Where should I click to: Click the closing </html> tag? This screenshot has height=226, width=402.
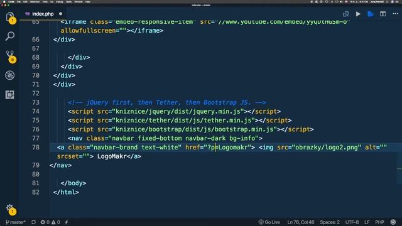(66, 192)
